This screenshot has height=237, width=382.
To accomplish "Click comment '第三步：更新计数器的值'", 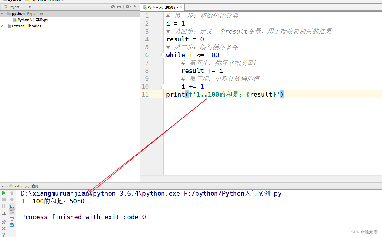I will click(x=221, y=79).
